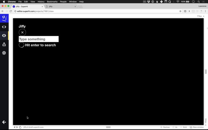Switch to the second Jiffy browser tab
Image resolution: width=208 pixels, height=130 pixels.
60,7
